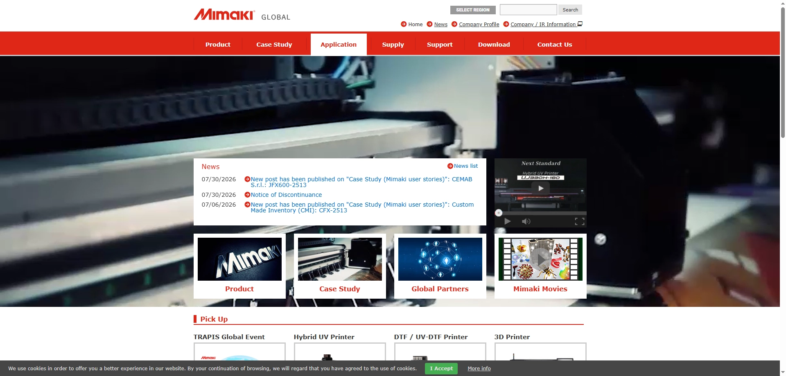Open the Download menu tab
The image size is (786, 376).
494,45
